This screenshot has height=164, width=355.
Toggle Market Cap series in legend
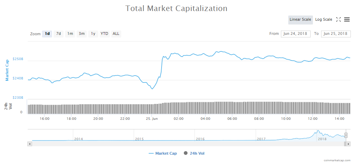(163, 153)
